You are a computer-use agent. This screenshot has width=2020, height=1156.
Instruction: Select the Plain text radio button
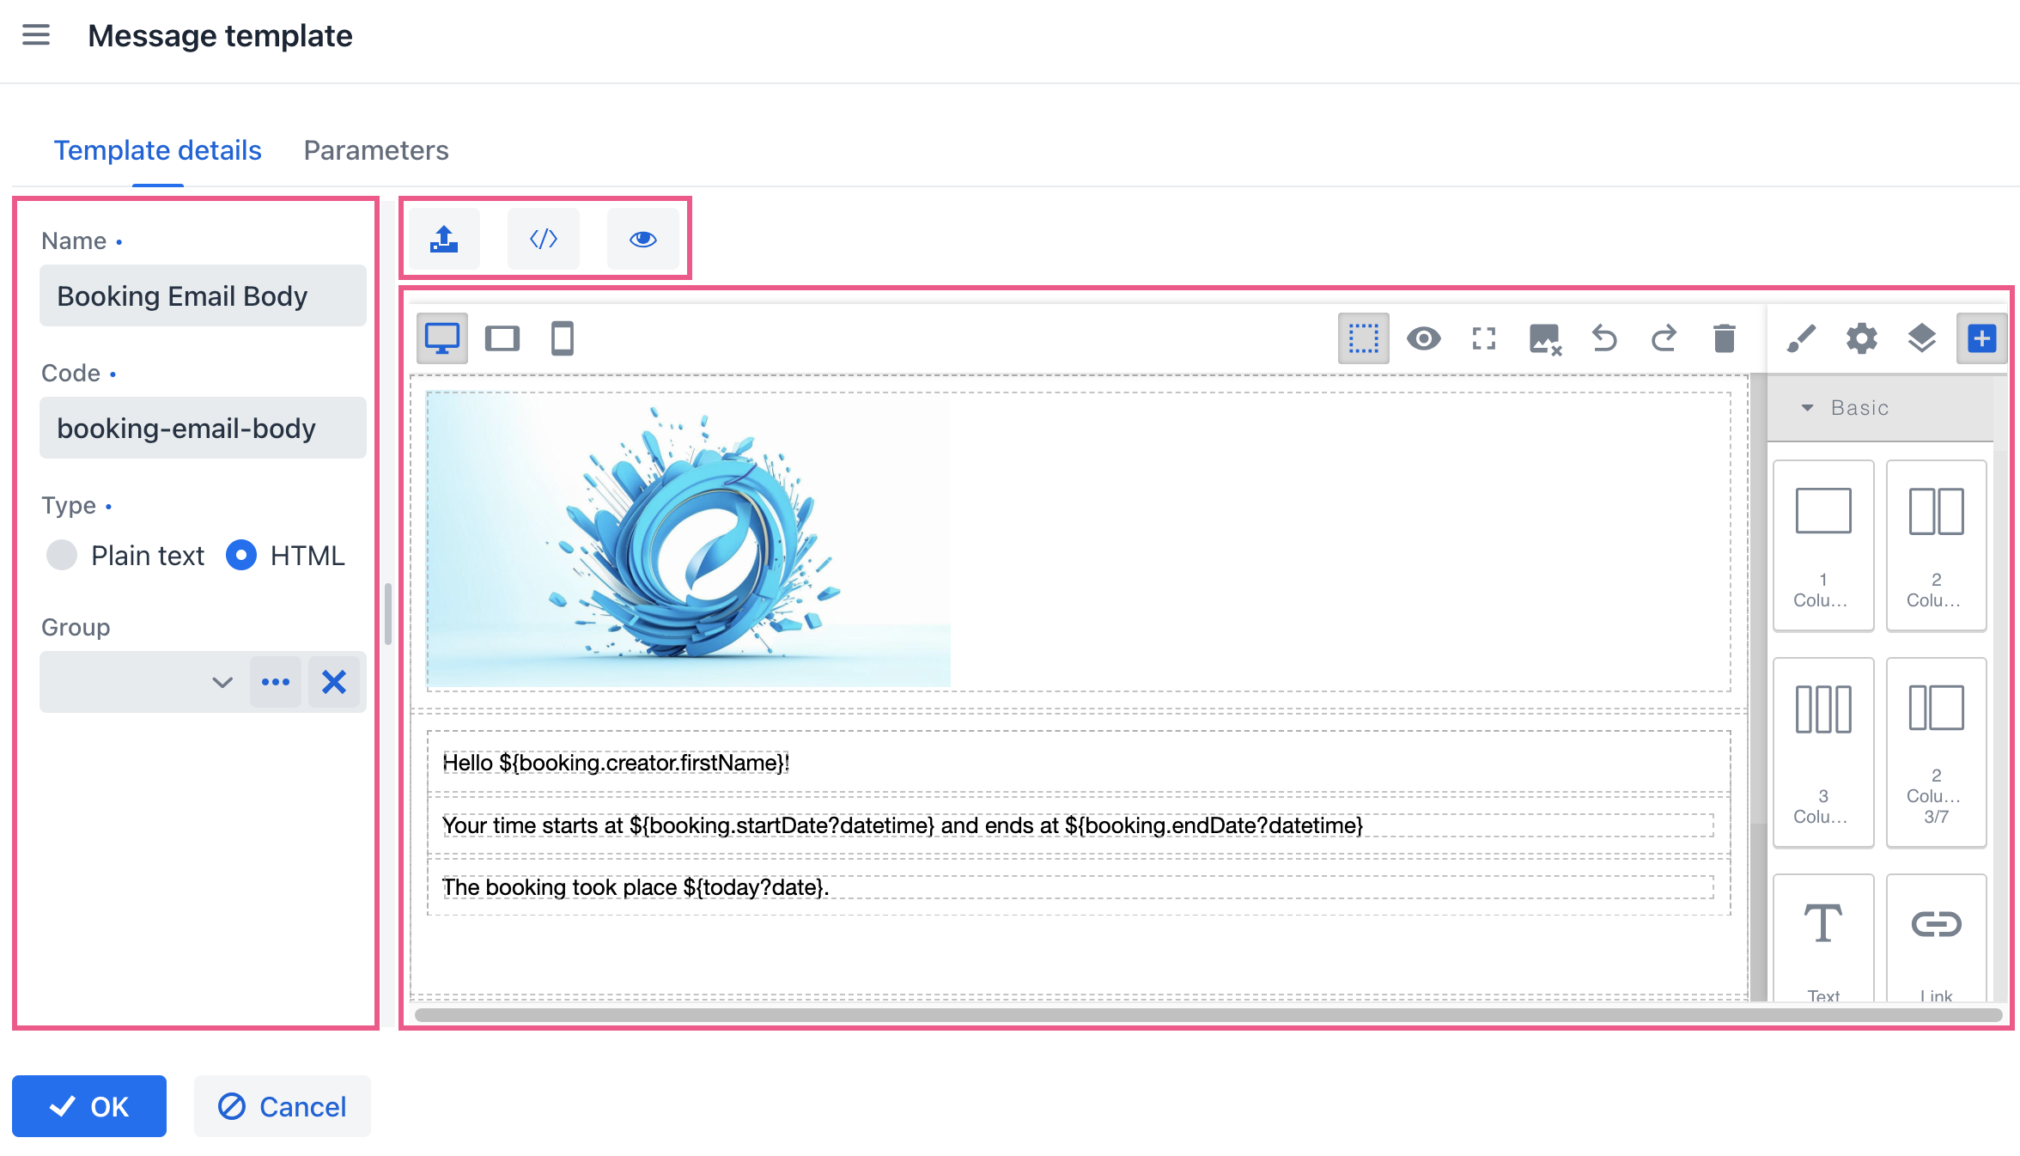tap(62, 555)
